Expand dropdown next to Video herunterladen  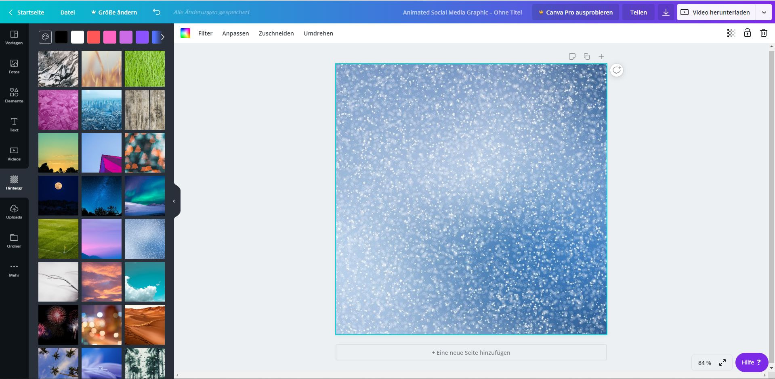764,12
